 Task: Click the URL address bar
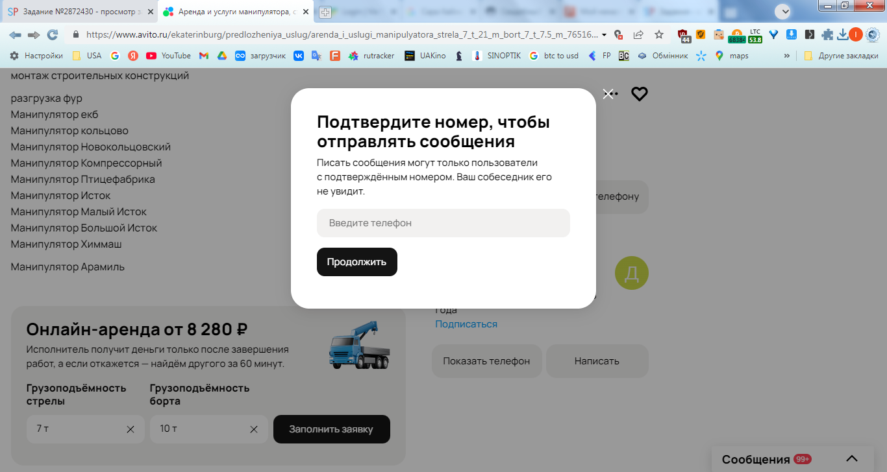click(x=341, y=35)
